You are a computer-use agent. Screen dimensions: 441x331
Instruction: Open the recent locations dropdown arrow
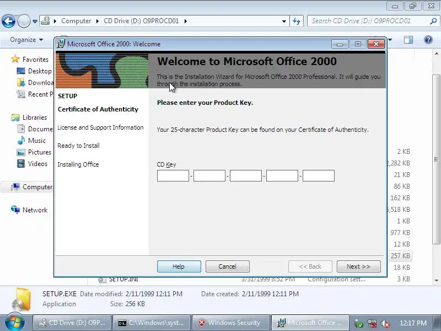pyautogui.click(x=35, y=22)
